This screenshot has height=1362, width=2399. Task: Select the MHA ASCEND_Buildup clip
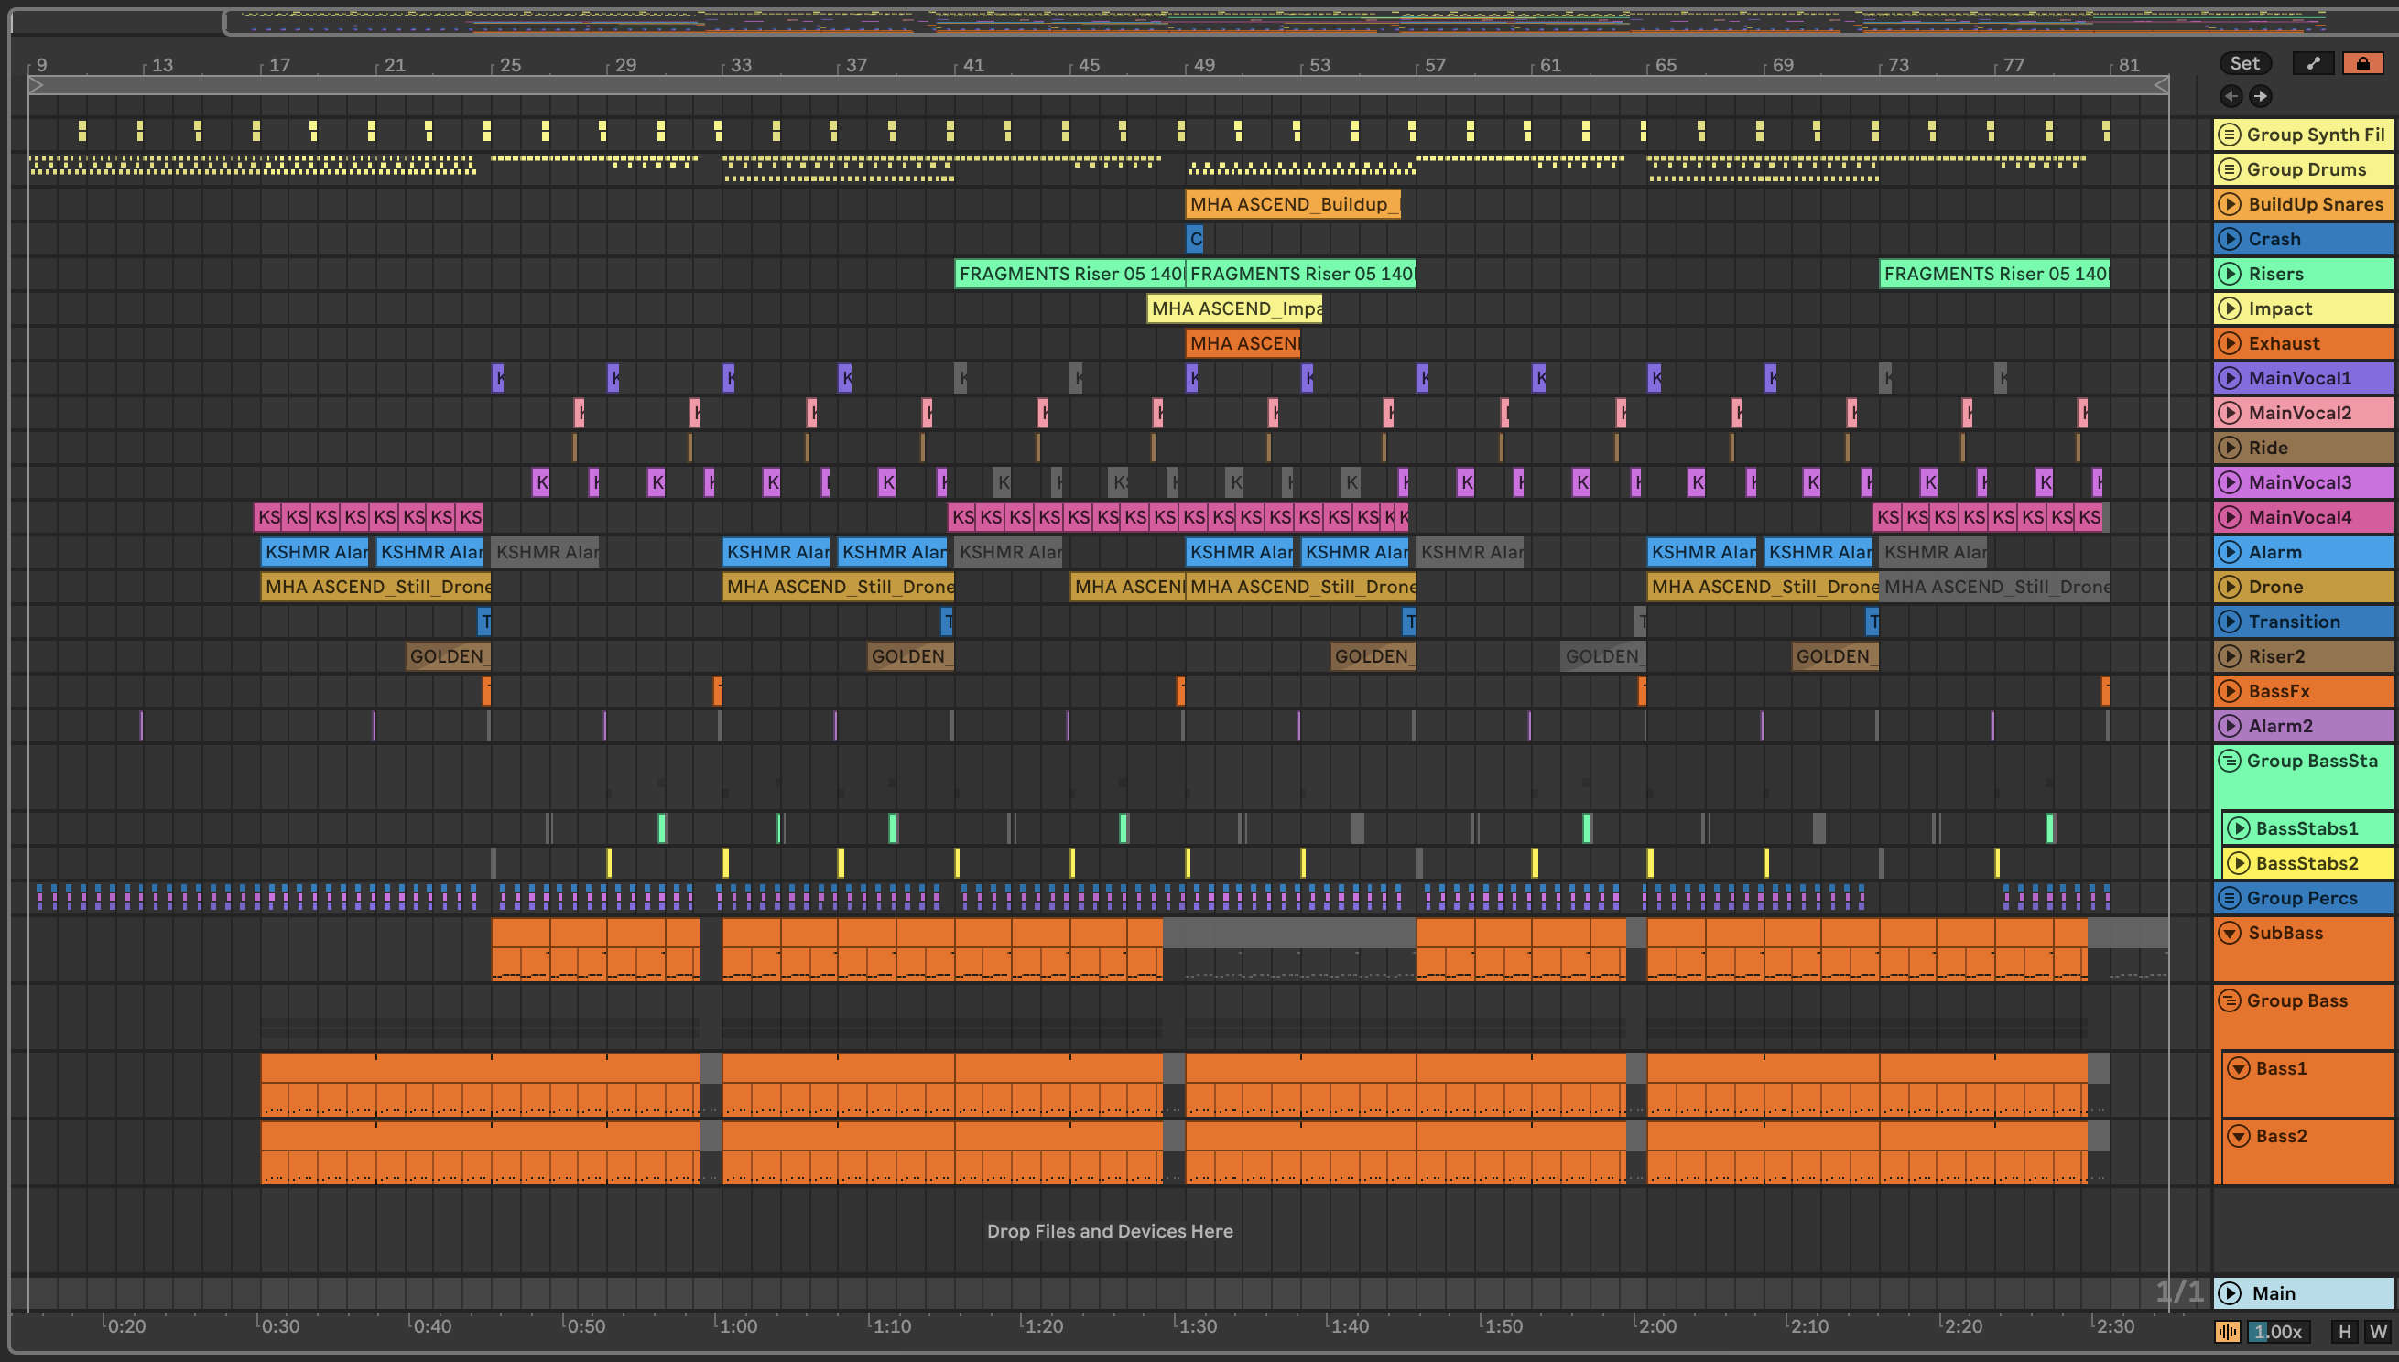coord(1291,204)
